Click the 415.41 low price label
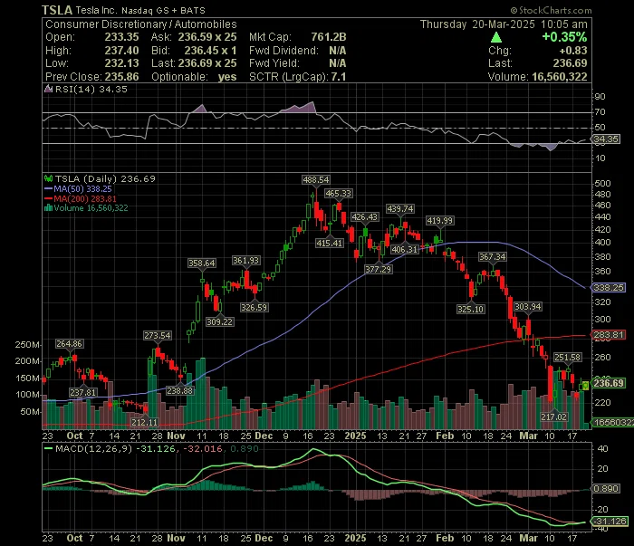The width and height of the screenshot is (634, 546). (x=330, y=243)
